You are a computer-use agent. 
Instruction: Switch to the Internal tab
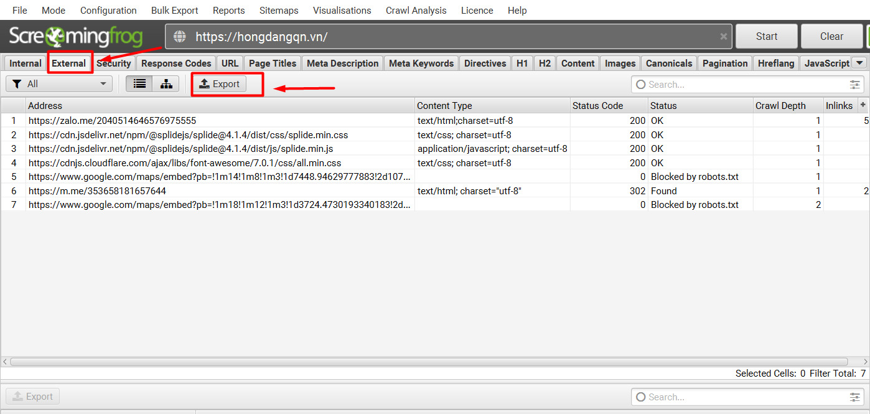26,64
